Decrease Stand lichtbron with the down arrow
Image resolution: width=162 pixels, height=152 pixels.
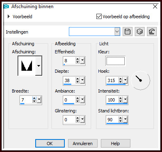coord(121,121)
